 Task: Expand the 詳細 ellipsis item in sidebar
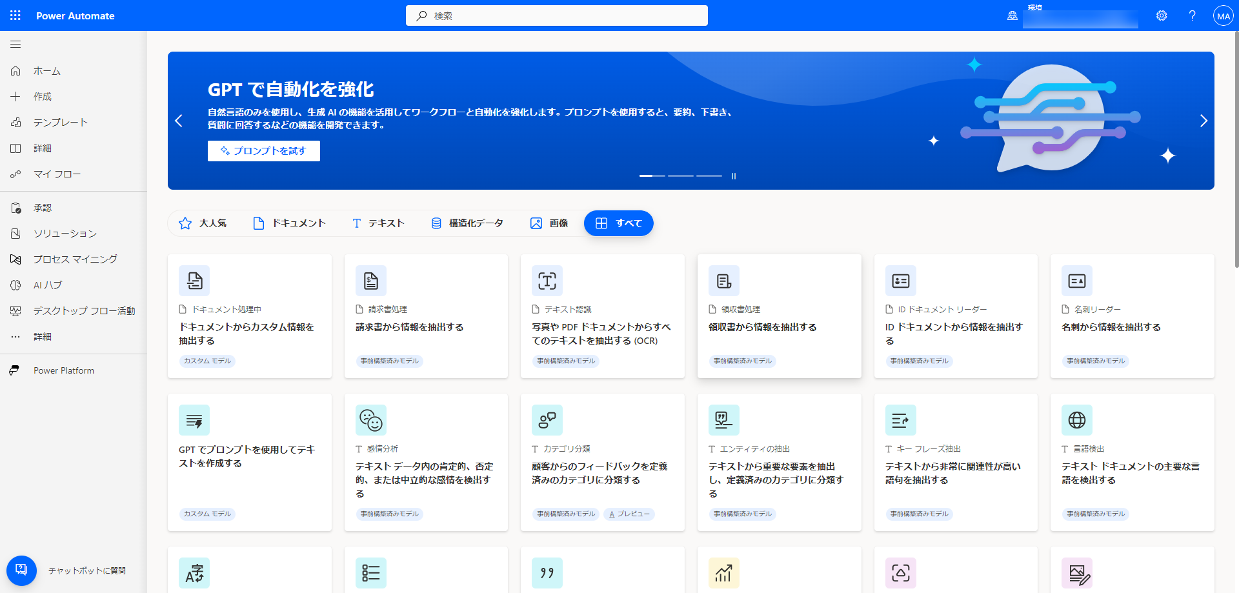74,337
